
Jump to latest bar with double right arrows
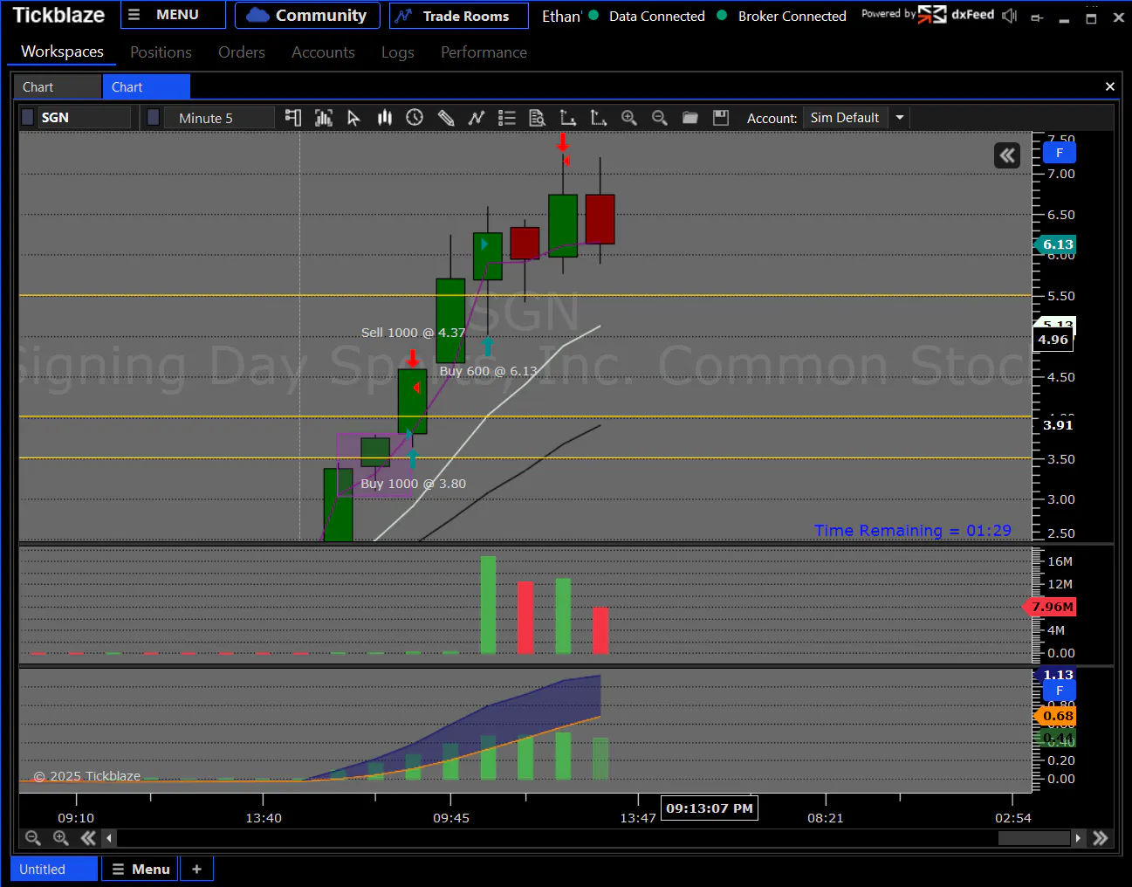(1101, 838)
